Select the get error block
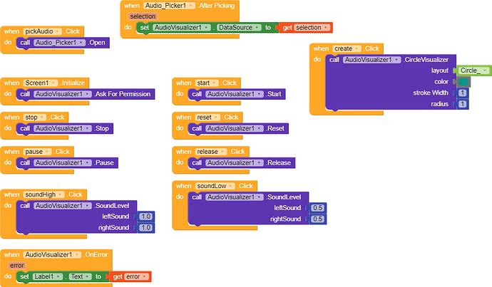The image size is (492, 287). pyautogui.click(x=130, y=276)
